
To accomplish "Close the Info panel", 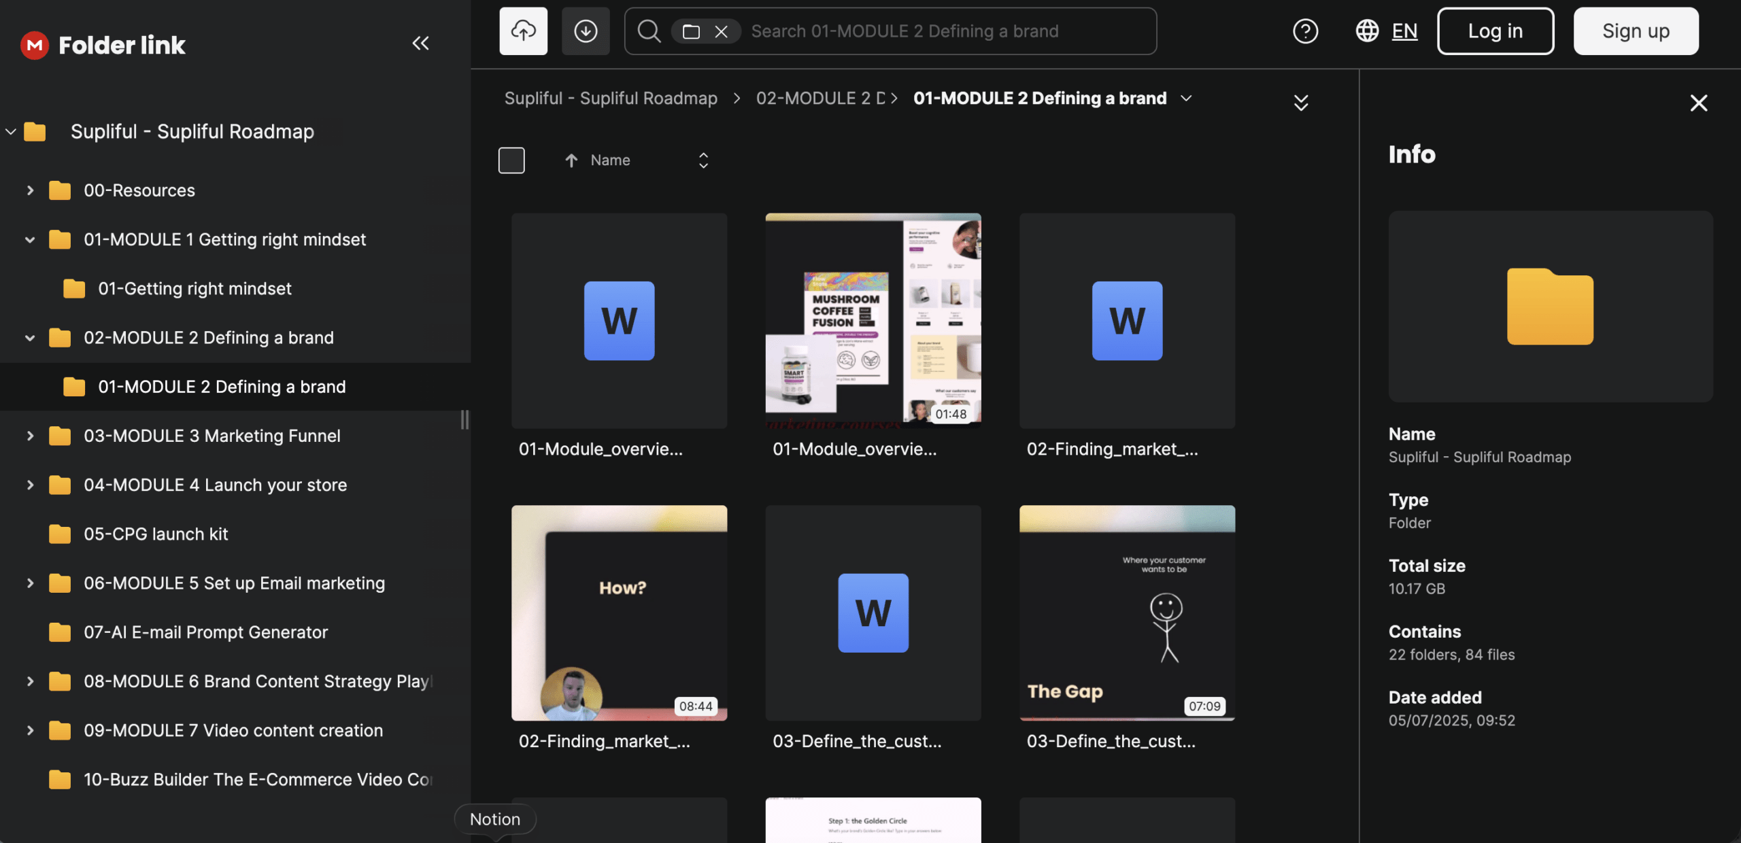I will 1698,103.
